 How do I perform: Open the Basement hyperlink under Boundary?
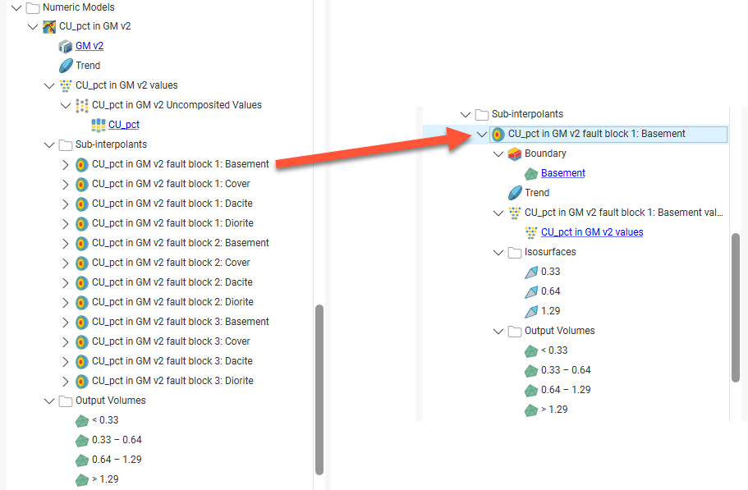[562, 173]
